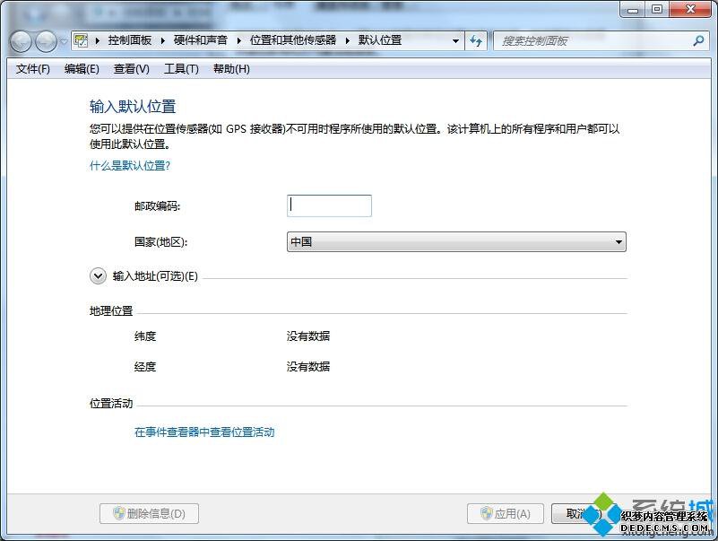Image resolution: width=718 pixels, height=541 pixels.
Task: Open the 编辑(E) menu
Action: coord(82,69)
